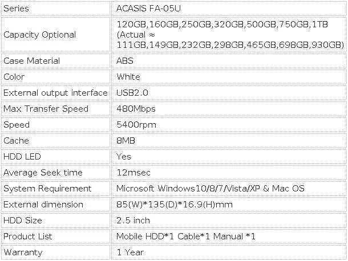
Task: Click the 480Mbps transfer speed value
Action: 136,109
